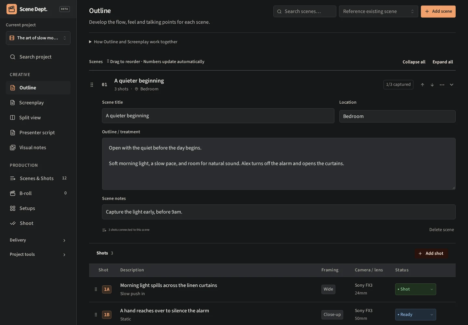Open Reference existing scene dropdown
Screen dimensions: 468x325
click(x=379, y=11)
